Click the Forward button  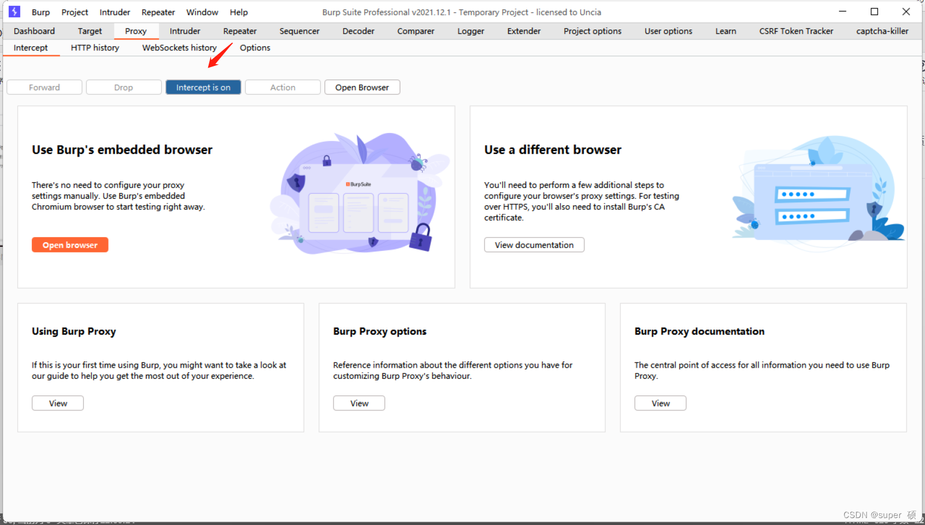45,87
